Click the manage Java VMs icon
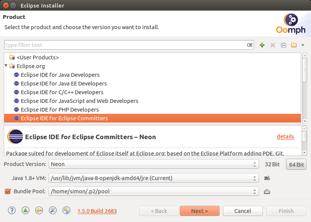 [x=267, y=178]
